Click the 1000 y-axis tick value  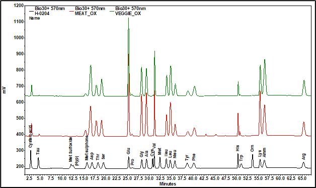(x=19, y=38)
